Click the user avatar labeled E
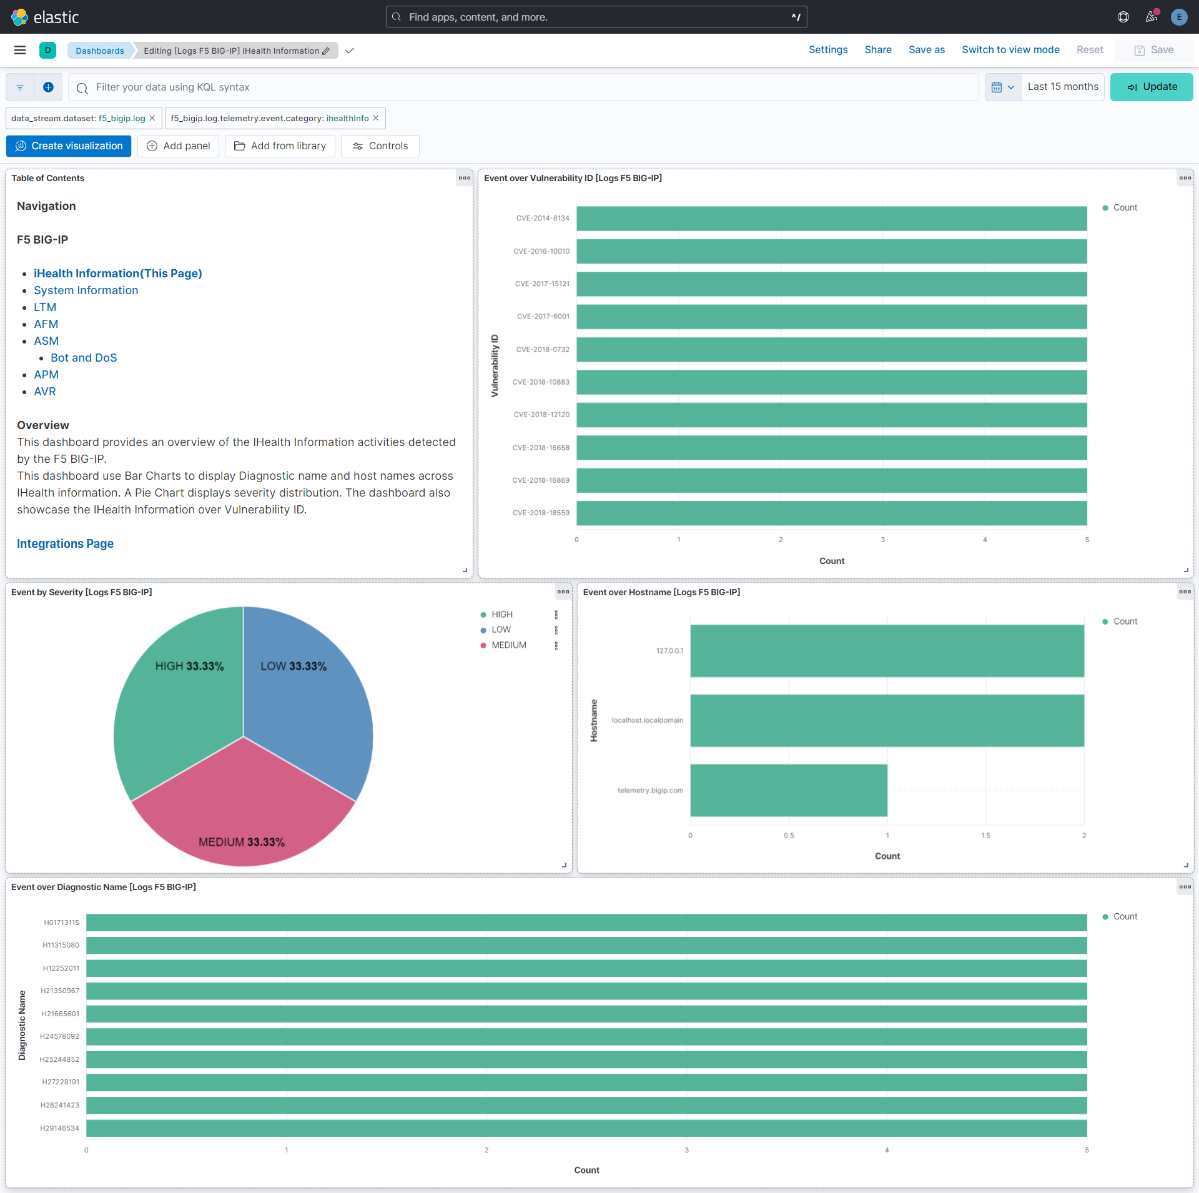Screen dimensions: 1199x1193 1179,17
